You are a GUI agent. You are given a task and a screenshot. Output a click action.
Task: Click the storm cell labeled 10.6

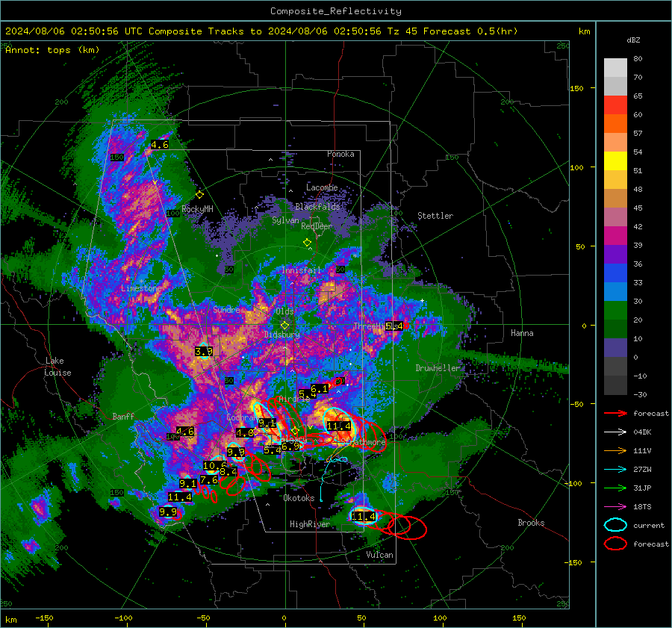tap(215, 465)
